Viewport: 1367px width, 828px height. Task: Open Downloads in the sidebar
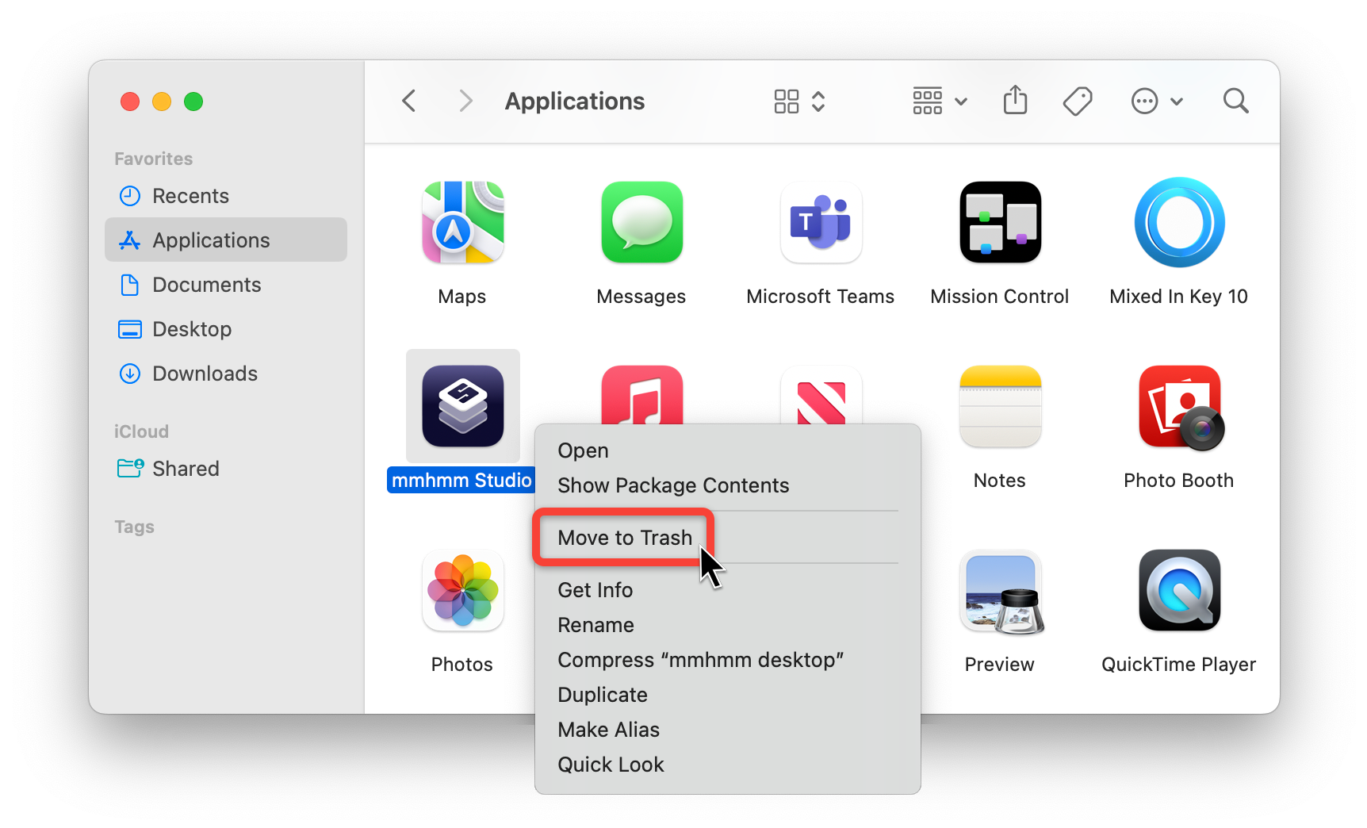226,374
